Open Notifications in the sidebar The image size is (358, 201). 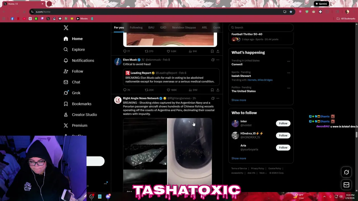79,60
